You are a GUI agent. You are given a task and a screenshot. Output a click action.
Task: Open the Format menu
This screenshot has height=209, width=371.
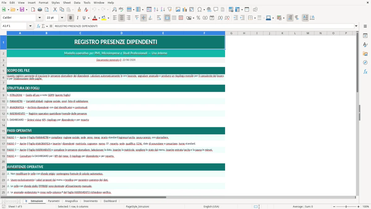point(43,2)
